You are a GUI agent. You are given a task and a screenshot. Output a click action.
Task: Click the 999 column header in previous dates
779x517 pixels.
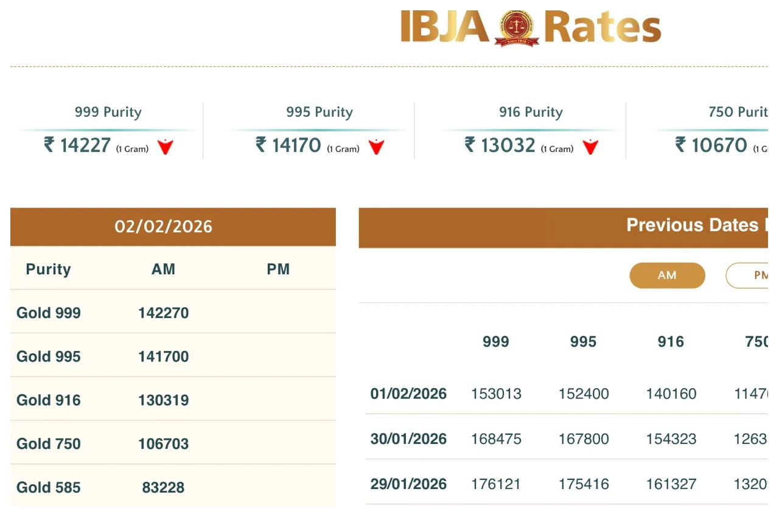(x=495, y=342)
